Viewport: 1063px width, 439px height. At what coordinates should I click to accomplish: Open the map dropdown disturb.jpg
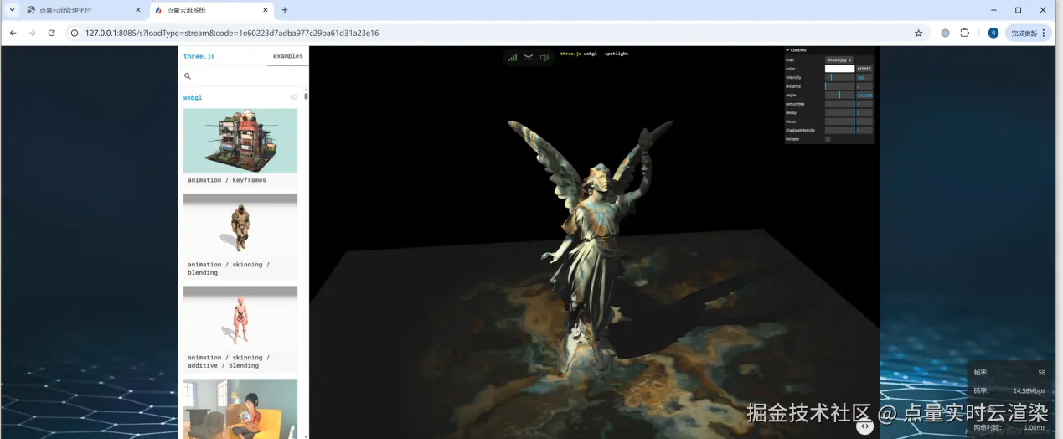coord(839,60)
